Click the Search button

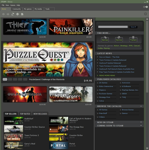click(133, 27)
